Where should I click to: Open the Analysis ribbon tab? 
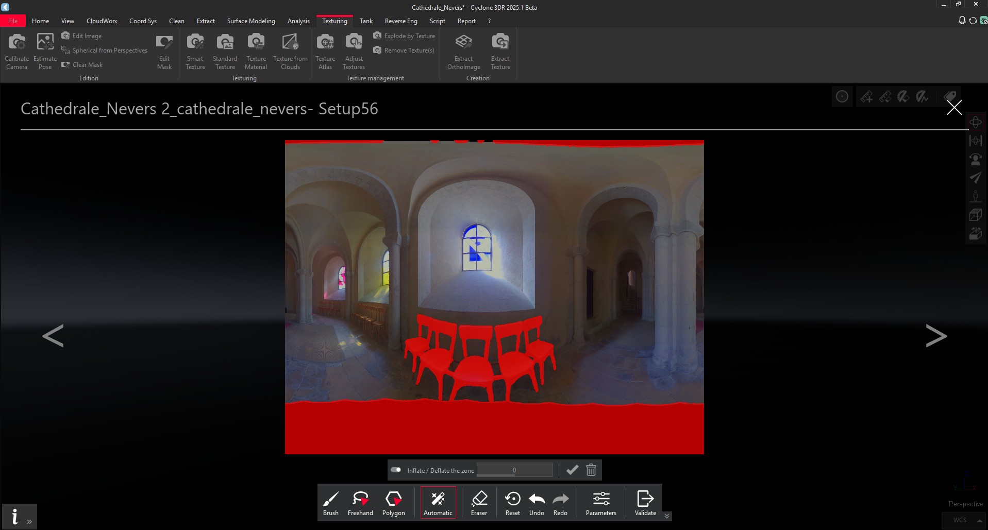tap(298, 21)
